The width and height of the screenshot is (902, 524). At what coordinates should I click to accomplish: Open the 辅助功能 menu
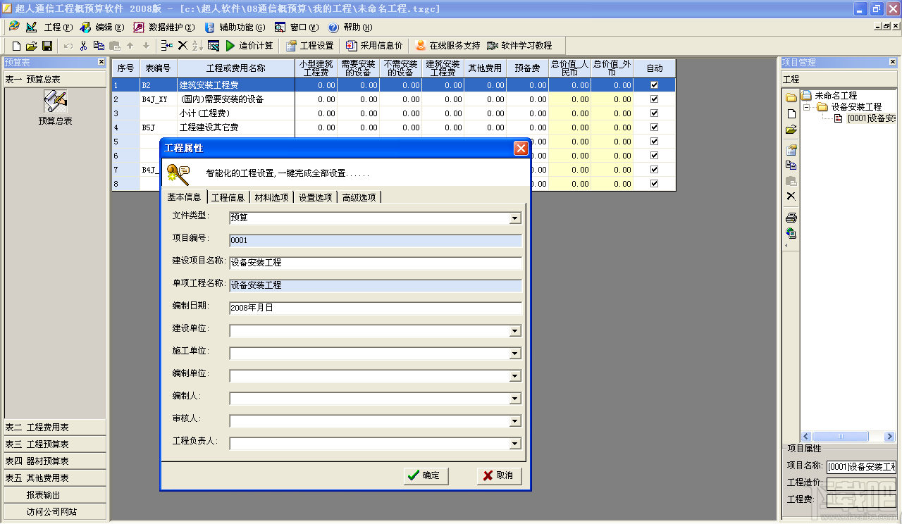pyautogui.click(x=236, y=27)
